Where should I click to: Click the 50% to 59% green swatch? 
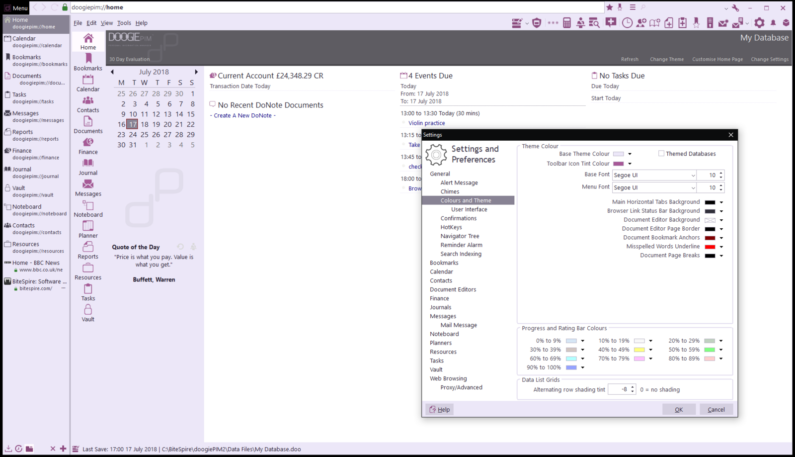(710, 350)
